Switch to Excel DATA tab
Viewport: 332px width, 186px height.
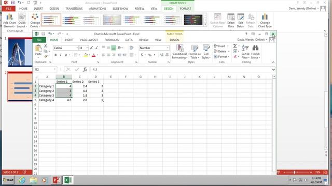(129, 40)
